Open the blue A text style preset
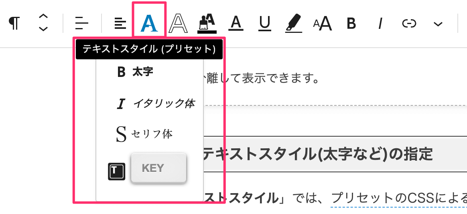This screenshot has height=214, width=467. coord(149,23)
